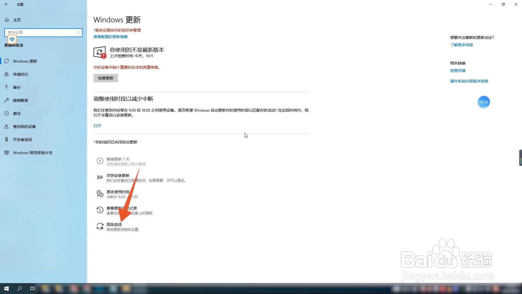This screenshot has height=294, width=522.
Task: Minimize the Settings window
Action: pos(491,4)
